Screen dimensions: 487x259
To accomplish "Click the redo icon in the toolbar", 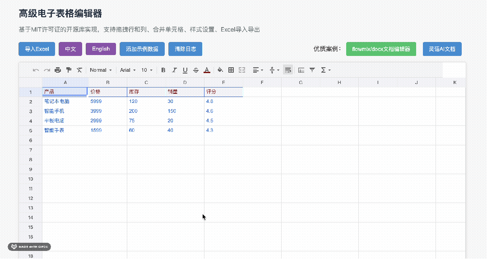I will (47, 70).
